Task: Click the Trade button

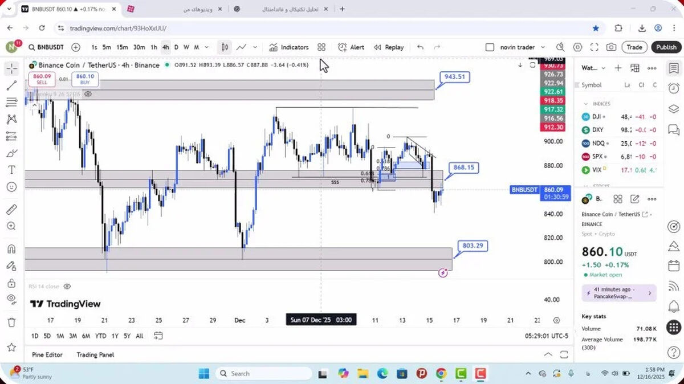Action: [634, 47]
